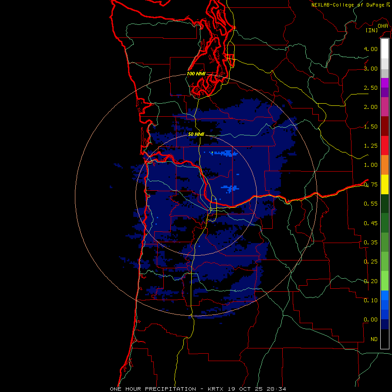The width and height of the screenshot is (392, 392).
Task: Click the [IN] units label
Action: click(372, 30)
